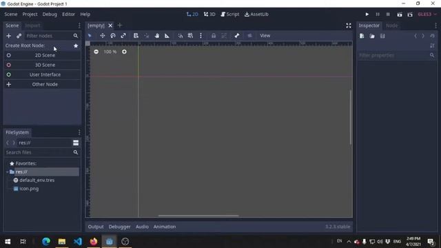Screen dimensions: 441x248
Task: Select the Move Mode tool
Action: (103, 36)
